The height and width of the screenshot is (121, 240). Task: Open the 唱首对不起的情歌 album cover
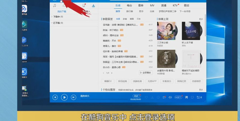click(x=191, y=59)
